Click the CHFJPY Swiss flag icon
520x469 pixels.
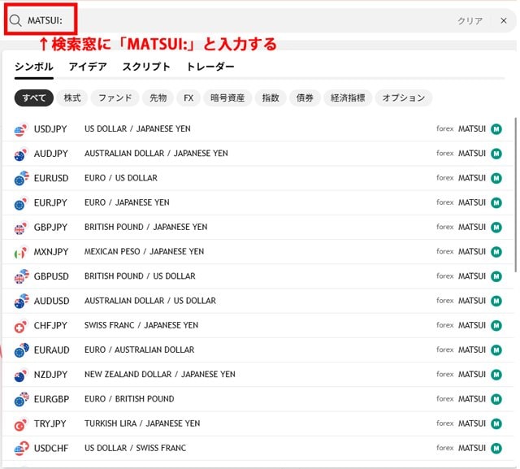tap(21, 326)
